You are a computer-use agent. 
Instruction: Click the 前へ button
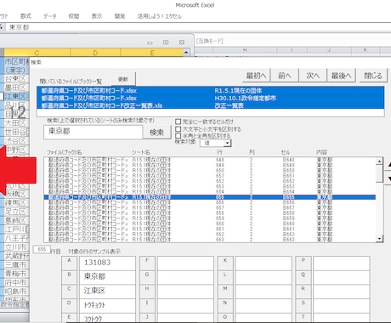click(x=285, y=76)
